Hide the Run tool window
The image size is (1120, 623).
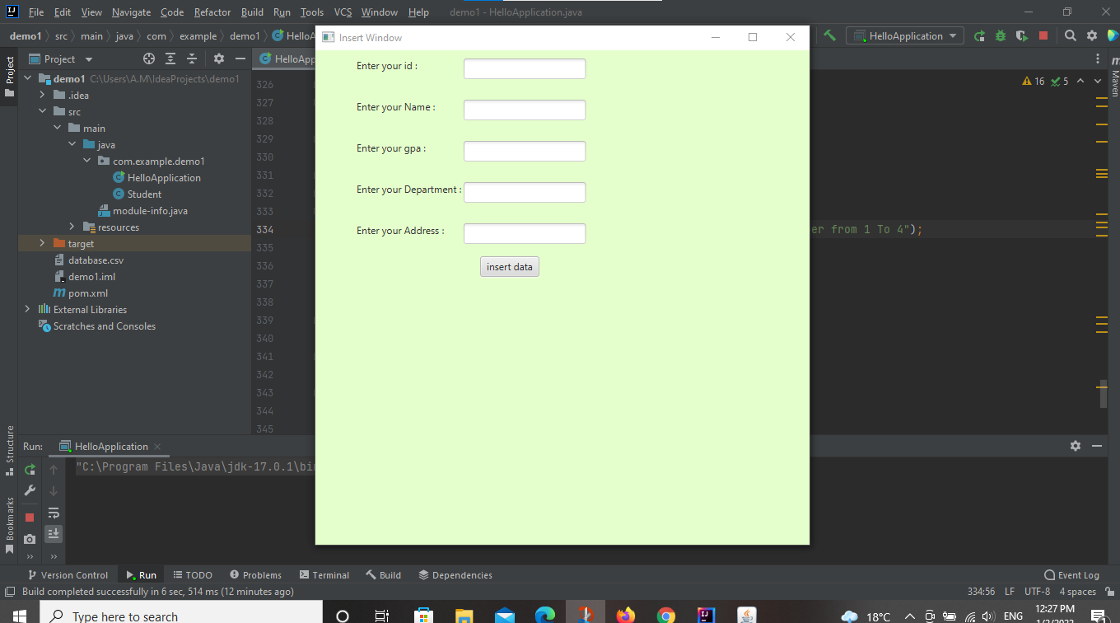1097,446
